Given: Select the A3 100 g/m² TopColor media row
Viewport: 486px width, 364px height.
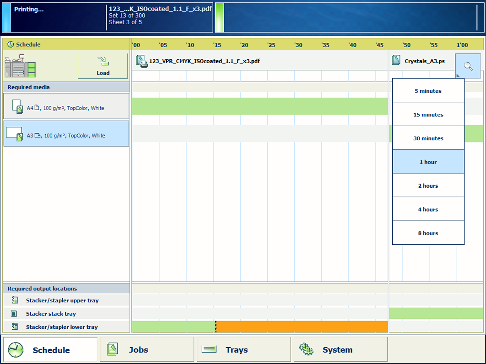Looking at the screenshot, I should tap(66, 134).
